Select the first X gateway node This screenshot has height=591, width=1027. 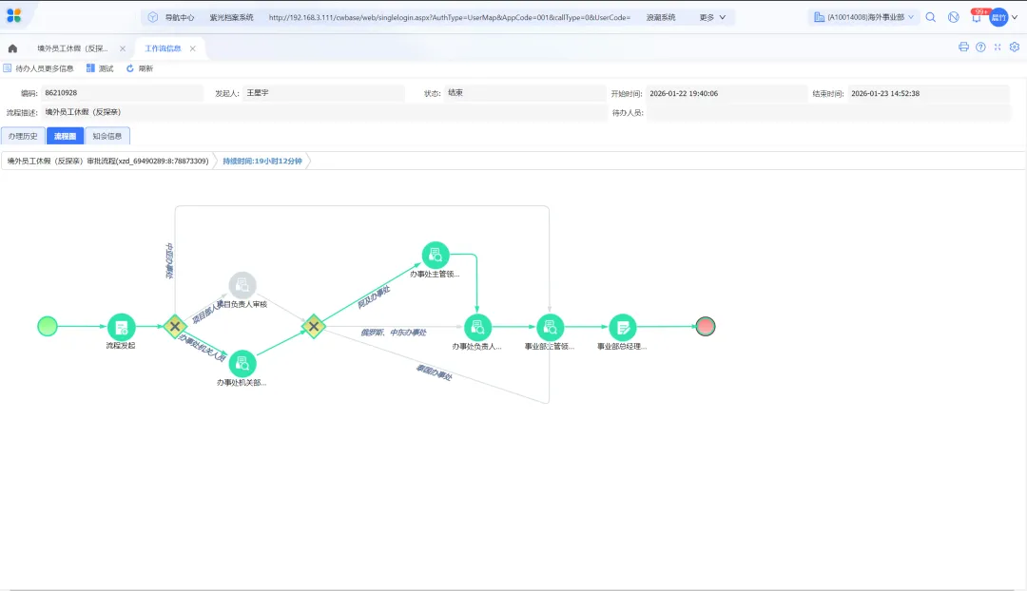pos(175,326)
